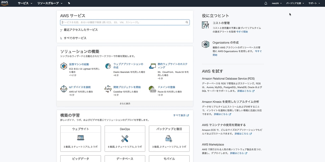Click 'AWS IoT を利用した場合' text

(x=81, y=91)
